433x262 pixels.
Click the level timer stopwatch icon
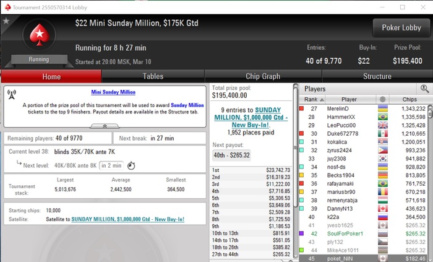tap(131, 165)
